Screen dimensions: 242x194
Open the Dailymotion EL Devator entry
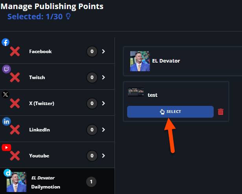point(57,181)
